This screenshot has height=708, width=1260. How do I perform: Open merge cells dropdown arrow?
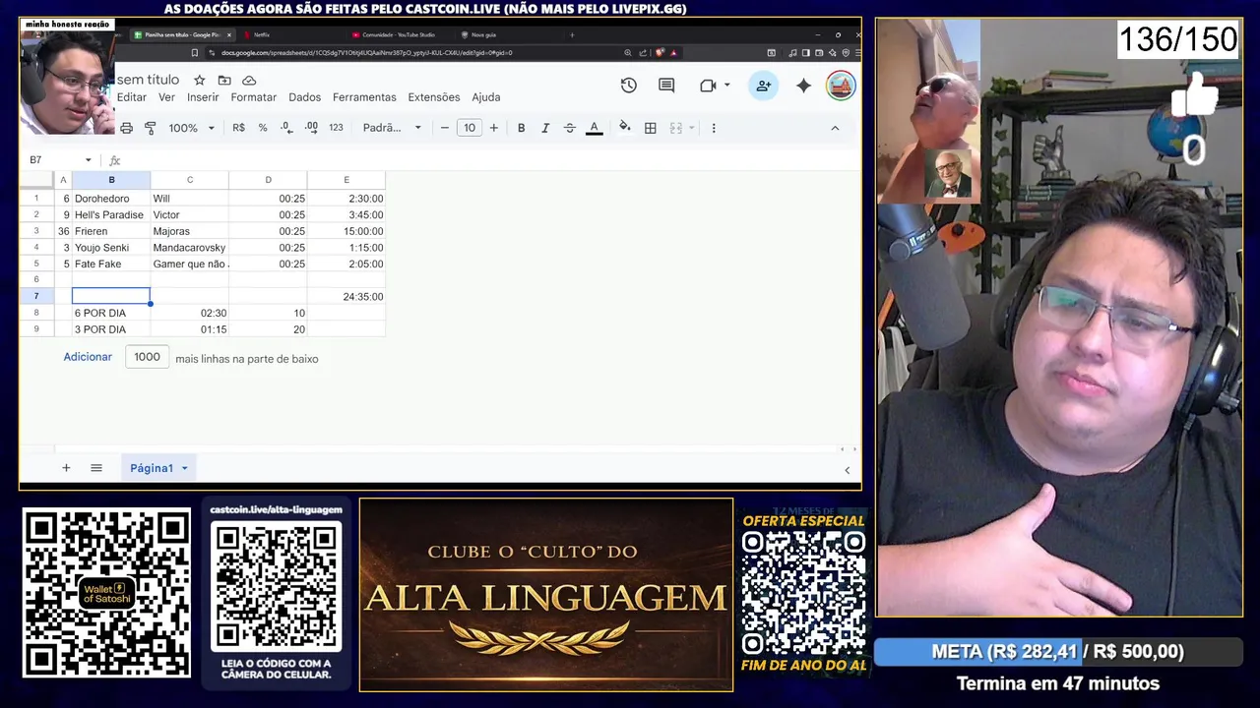coord(691,128)
